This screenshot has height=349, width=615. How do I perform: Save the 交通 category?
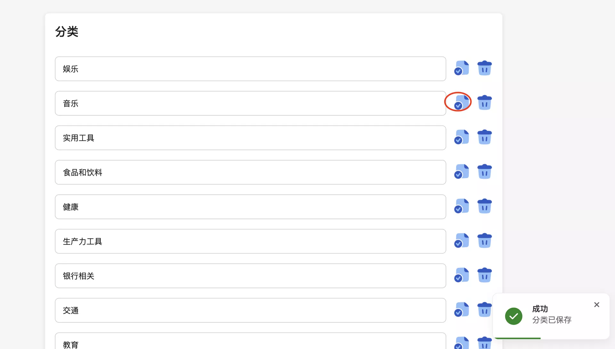(461, 310)
